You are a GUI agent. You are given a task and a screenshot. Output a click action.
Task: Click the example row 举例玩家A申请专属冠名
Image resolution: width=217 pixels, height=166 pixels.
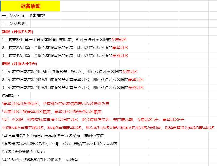click(108, 128)
